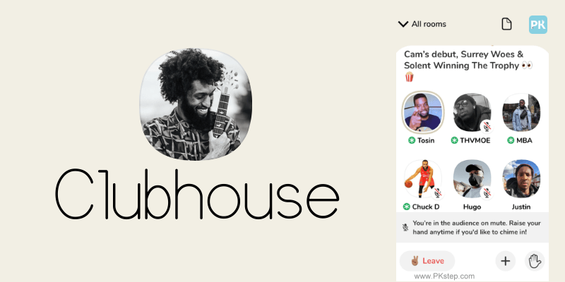Viewport: 565px width, 282px height.
Task: Click the green moderator badge beside Tosin
Action: (x=412, y=140)
